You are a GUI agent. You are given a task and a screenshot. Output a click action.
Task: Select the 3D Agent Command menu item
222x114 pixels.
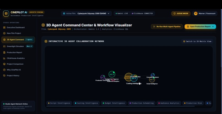coord(18,40)
